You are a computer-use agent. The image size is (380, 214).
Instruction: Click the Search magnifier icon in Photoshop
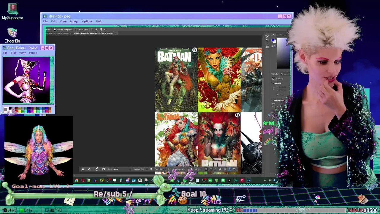[x=225, y=169]
